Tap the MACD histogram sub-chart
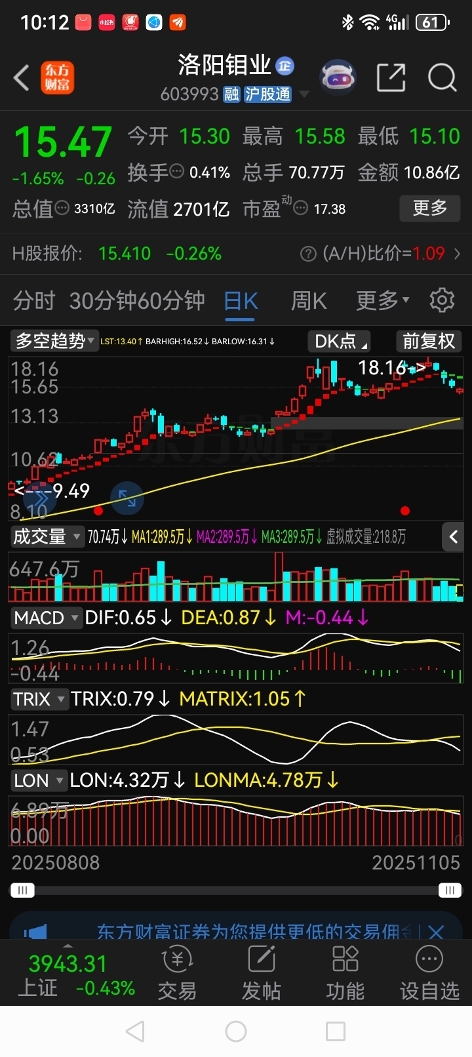The width and height of the screenshot is (472, 1057). [236, 658]
